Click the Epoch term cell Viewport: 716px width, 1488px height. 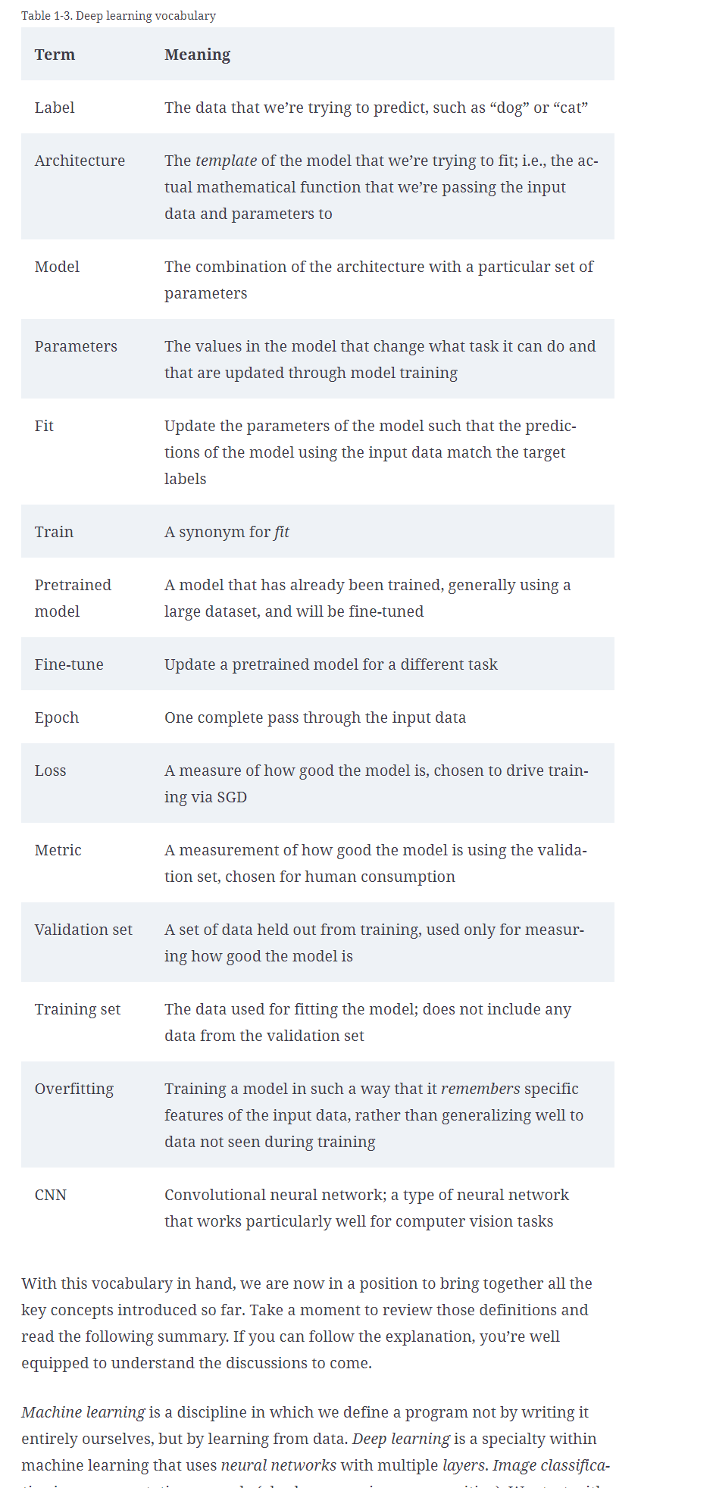pos(57,717)
